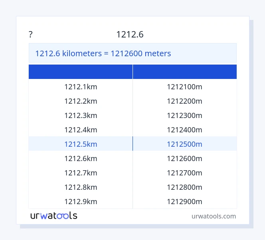Click the 1212300m value
Screen dimensions: 265x240
[184, 115]
